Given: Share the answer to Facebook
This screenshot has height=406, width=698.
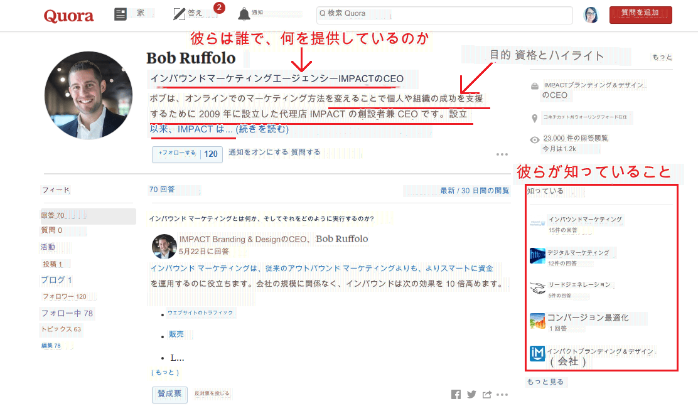Looking at the screenshot, I should (x=456, y=394).
